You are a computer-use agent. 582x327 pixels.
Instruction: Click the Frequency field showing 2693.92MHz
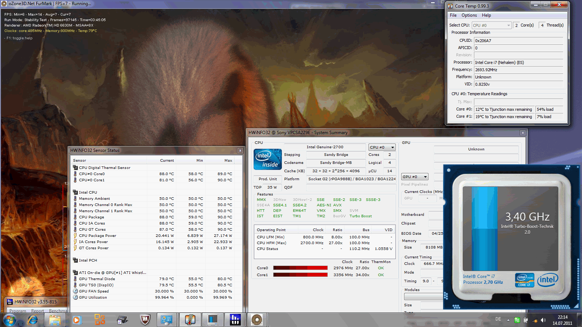coord(518,70)
